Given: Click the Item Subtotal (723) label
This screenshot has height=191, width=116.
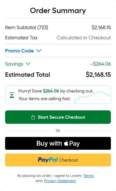Looking at the screenshot, I should (x=26, y=28).
